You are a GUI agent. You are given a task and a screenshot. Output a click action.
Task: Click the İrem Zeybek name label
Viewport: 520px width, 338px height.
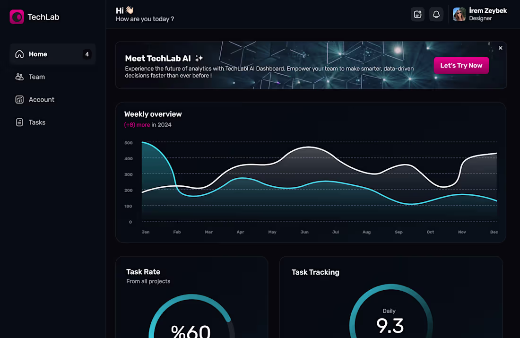pos(488,10)
